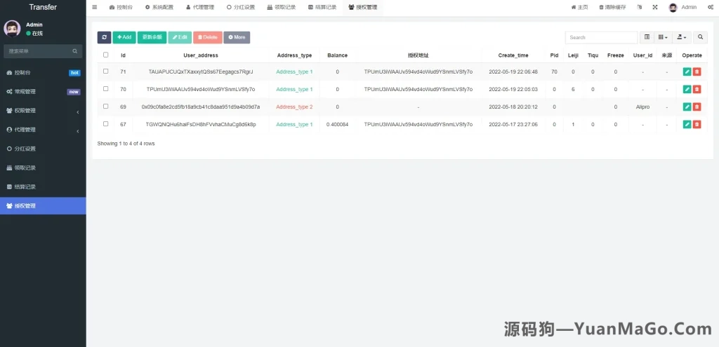
Task: Open the table toggle view icon
Action: (647, 37)
